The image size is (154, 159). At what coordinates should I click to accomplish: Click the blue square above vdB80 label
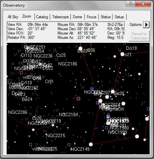pos(31,144)
